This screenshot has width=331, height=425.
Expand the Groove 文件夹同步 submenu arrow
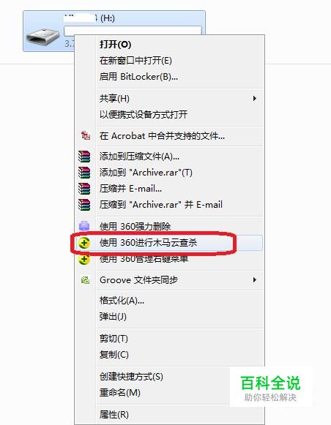pos(255,279)
